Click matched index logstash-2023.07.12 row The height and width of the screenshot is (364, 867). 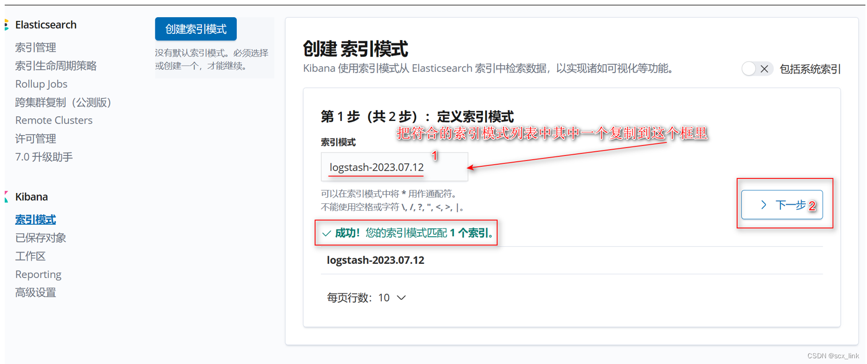click(x=572, y=260)
